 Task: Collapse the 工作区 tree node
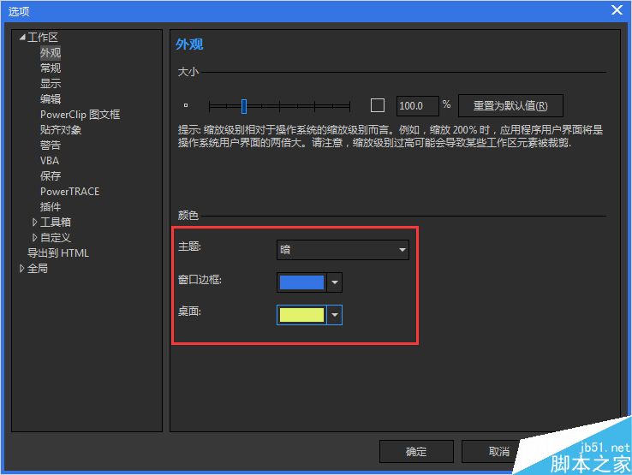coord(22,38)
